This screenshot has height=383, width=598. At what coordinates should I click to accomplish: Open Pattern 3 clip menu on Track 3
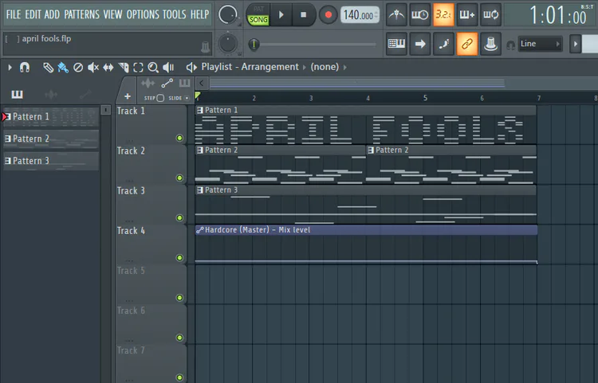pyautogui.click(x=200, y=190)
